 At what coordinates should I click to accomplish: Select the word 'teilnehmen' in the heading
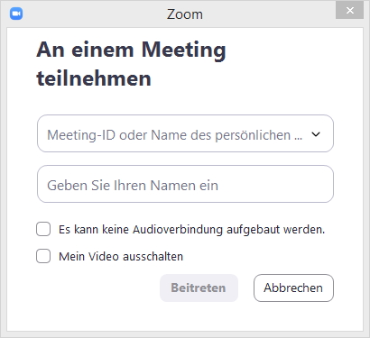pos(94,78)
